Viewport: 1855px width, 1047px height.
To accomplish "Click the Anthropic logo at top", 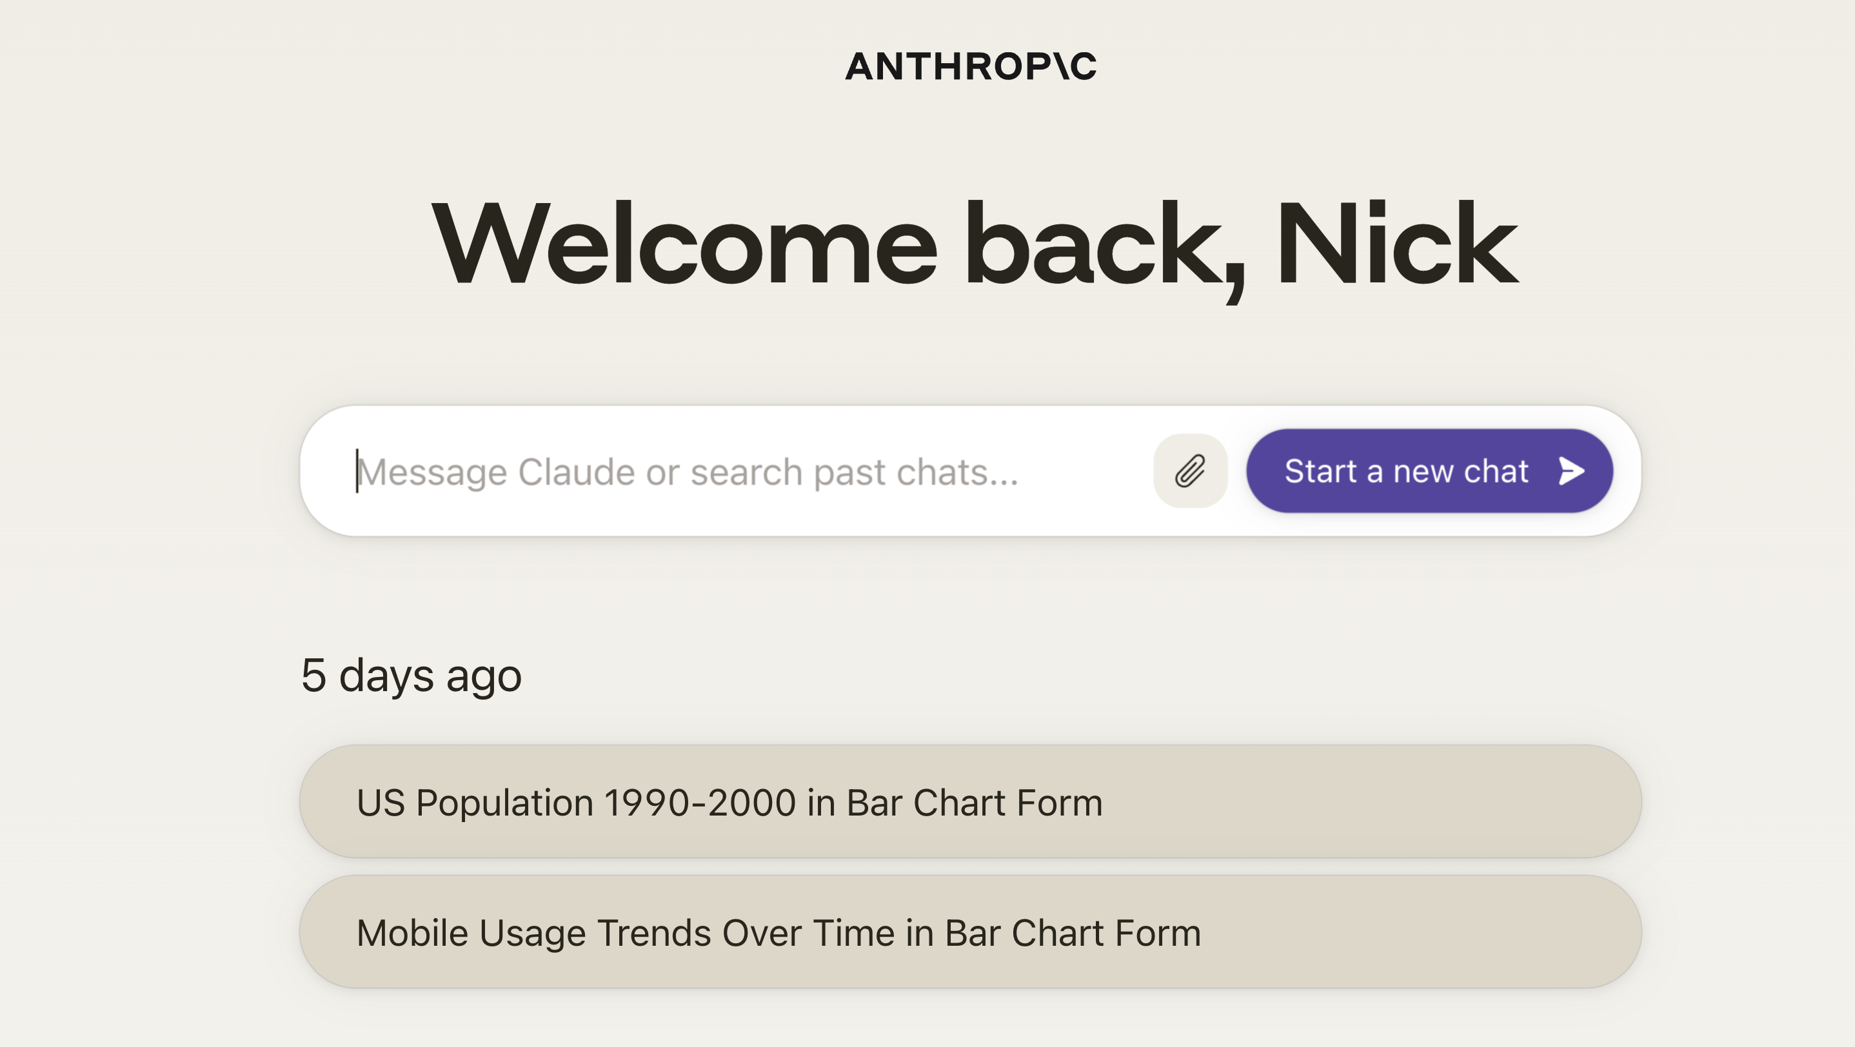I will [x=971, y=66].
